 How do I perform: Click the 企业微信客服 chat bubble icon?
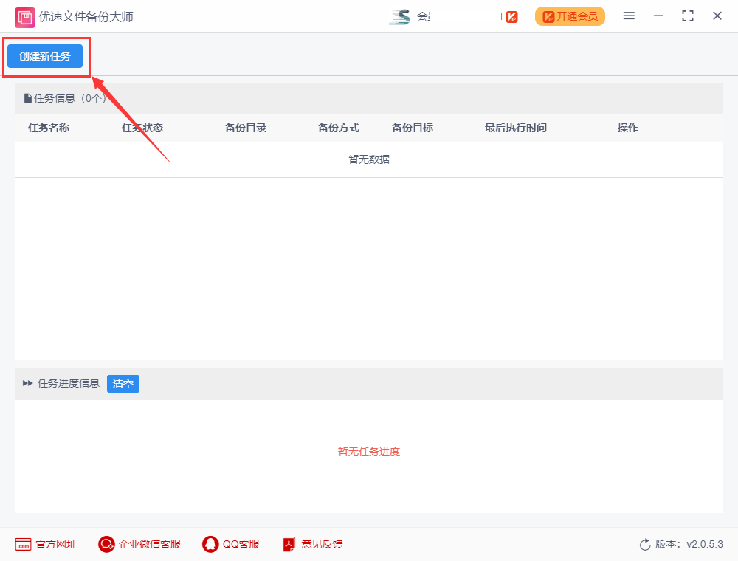[x=106, y=544]
